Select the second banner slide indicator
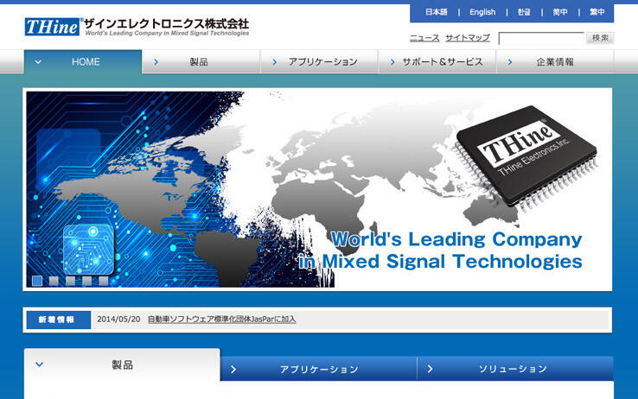 tap(54, 281)
